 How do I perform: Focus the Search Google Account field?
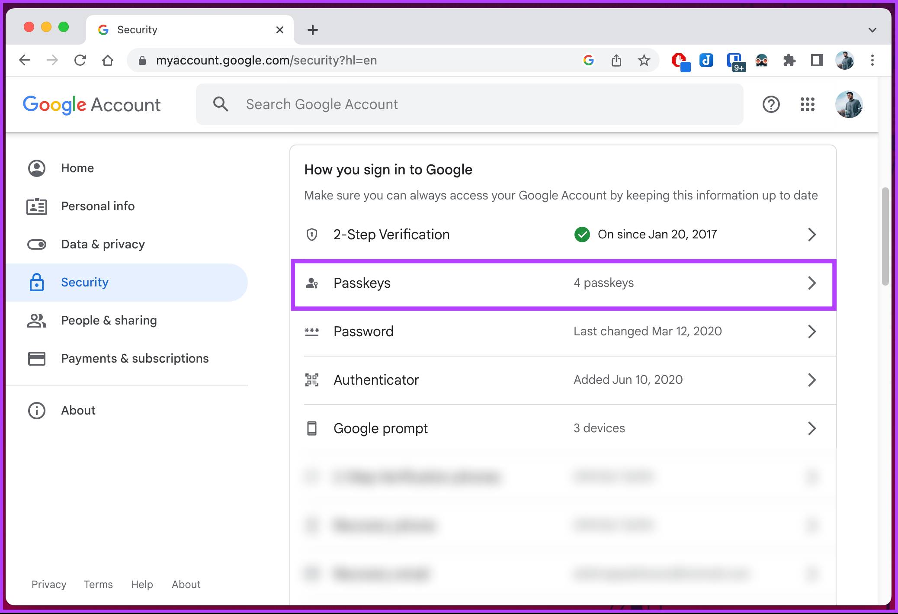click(470, 104)
